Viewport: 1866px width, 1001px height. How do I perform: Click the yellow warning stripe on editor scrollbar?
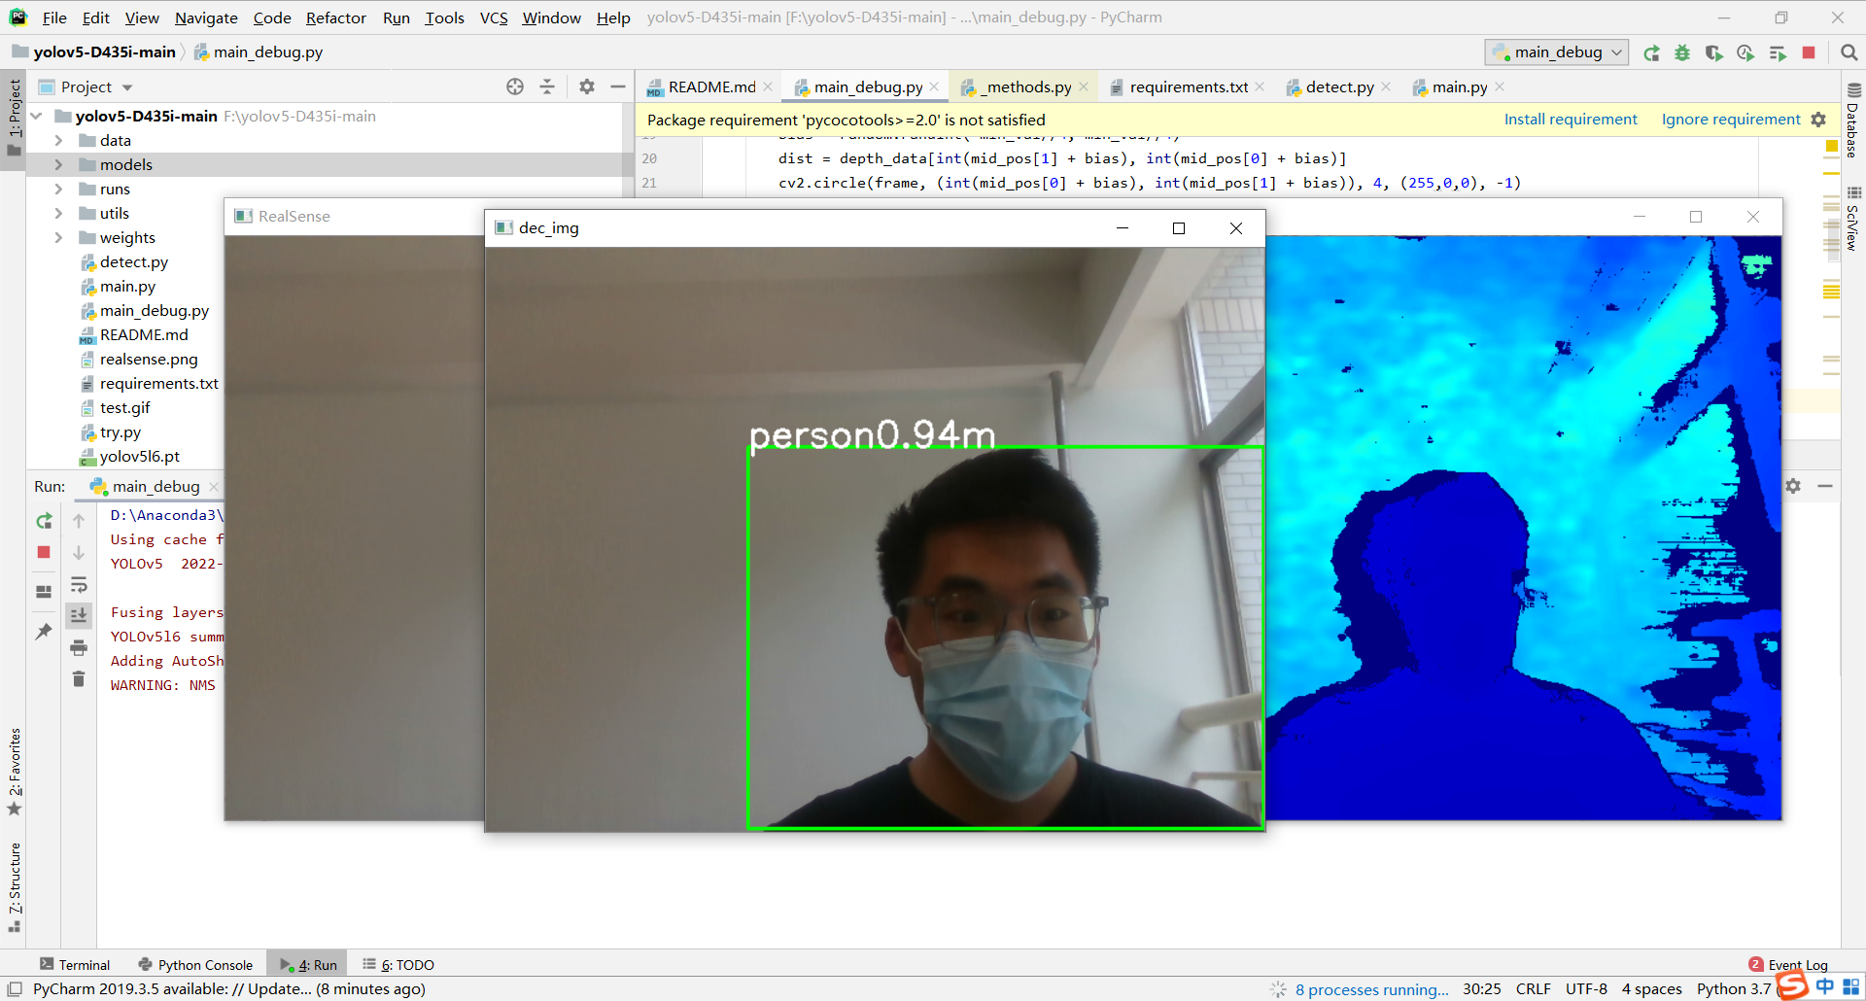[1833, 146]
